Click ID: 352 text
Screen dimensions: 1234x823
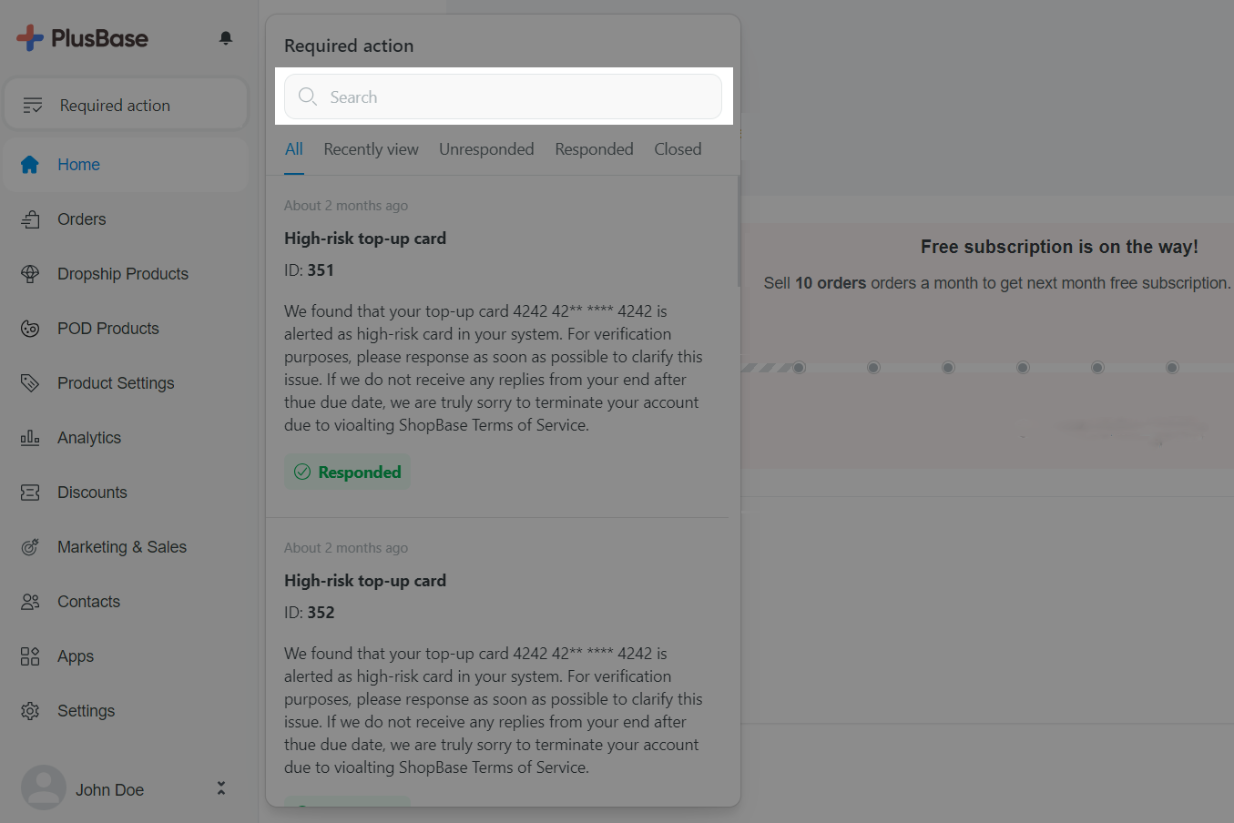pyautogui.click(x=309, y=613)
